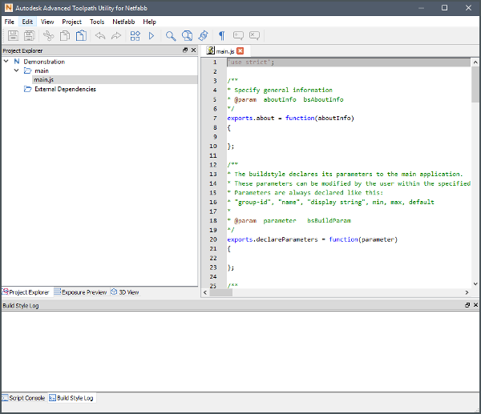Close the Build Style Log panel
Viewport: 481px width, 414px height.
click(x=475, y=305)
